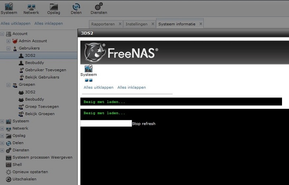289x185 pixels.
Task: Click the Bekijk Groepen icon
Action: (21, 114)
